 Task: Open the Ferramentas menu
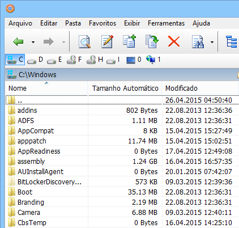click(x=166, y=23)
